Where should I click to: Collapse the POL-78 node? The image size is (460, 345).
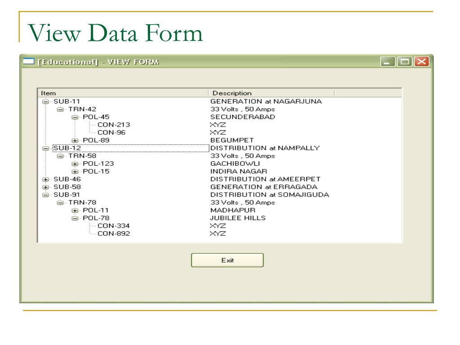coord(75,218)
